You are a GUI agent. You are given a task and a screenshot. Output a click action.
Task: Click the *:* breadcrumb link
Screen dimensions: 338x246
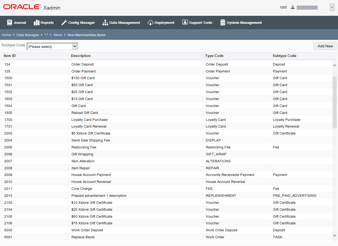[x=46, y=35]
